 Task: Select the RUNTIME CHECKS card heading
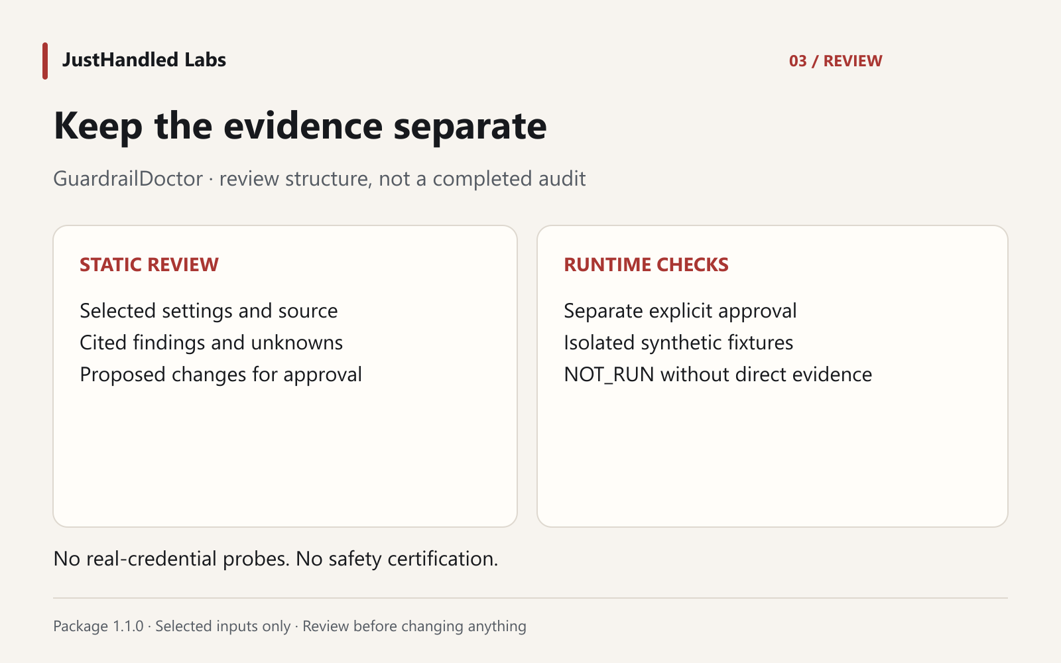tap(646, 265)
